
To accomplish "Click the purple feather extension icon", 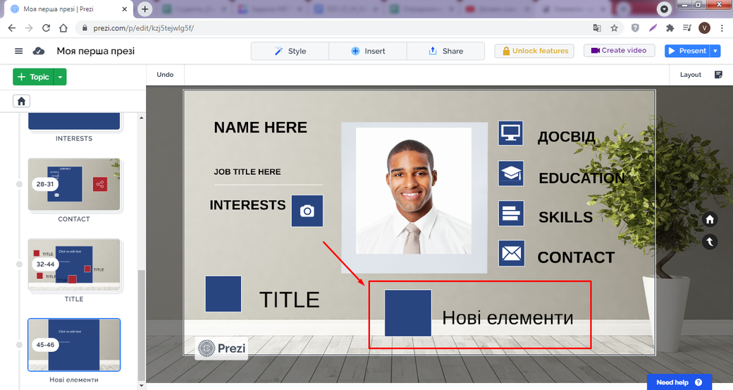I will [653, 28].
